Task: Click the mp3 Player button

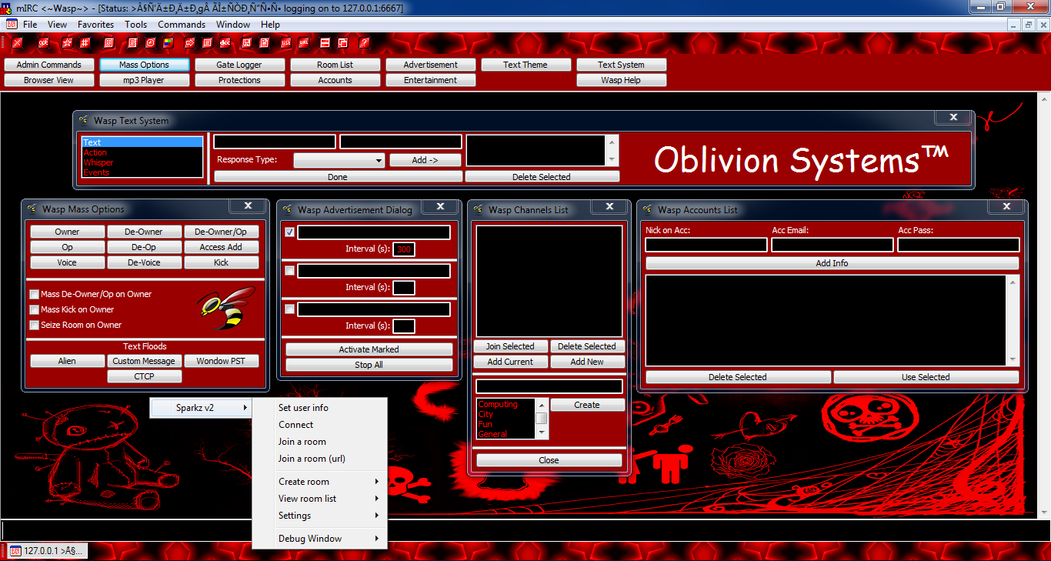Action: coord(145,80)
